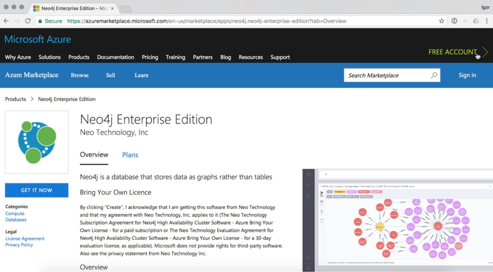Click the Google Drive extension icon
The width and height of the screenshot is (493, 272).
coord(476,21)
